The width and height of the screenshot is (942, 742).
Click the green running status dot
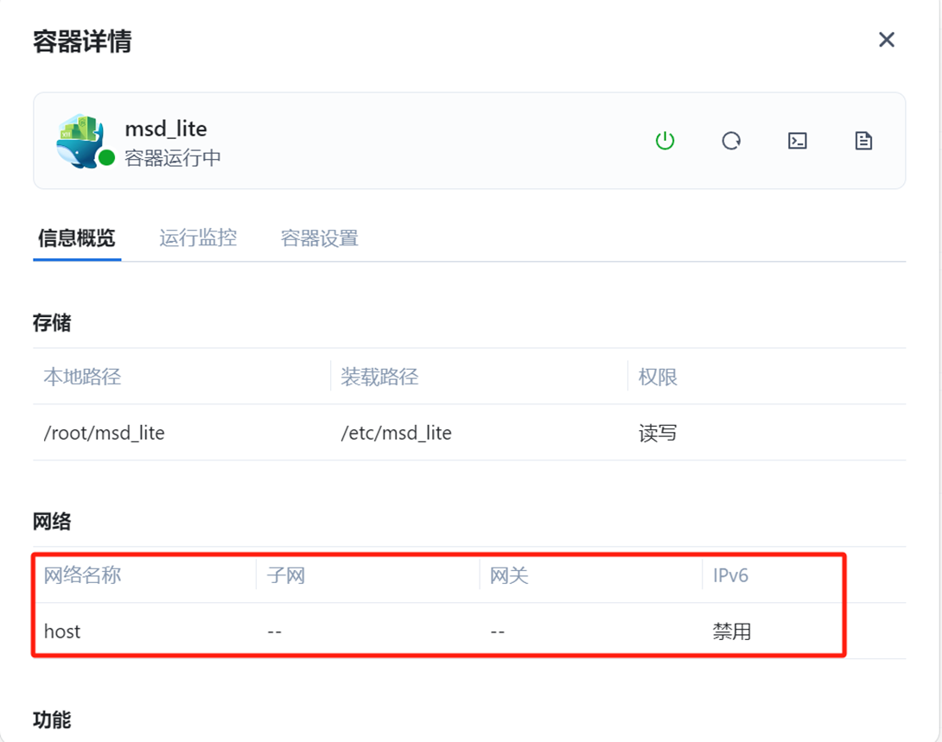[107, 158]
